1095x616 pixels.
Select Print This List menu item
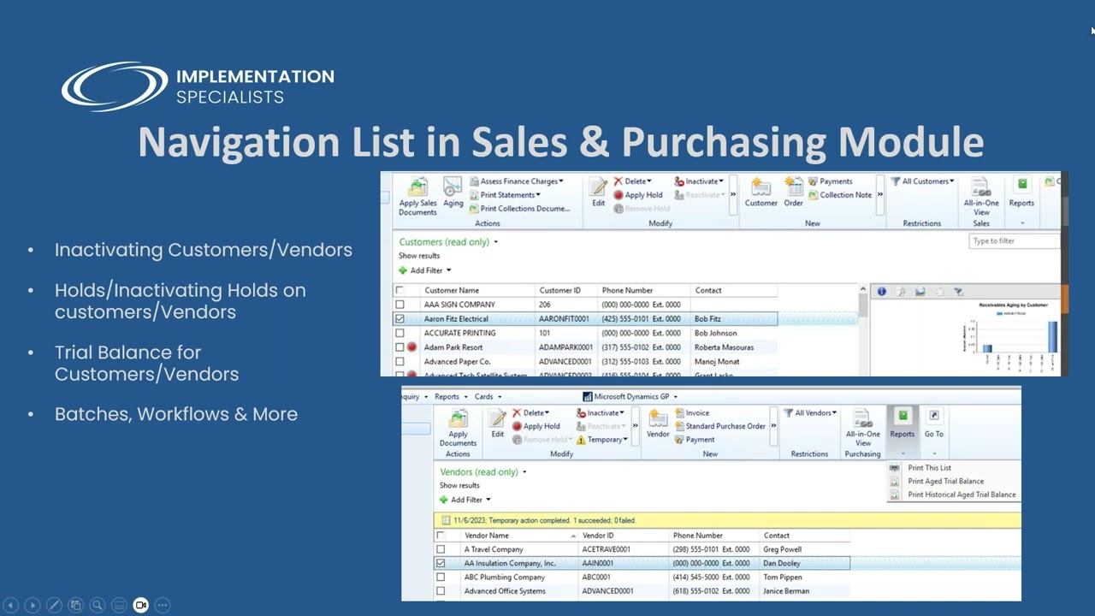point(929,468)
